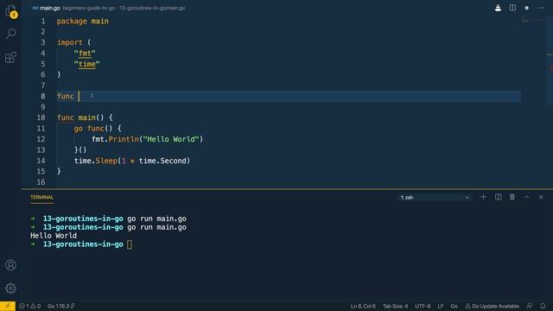553x311 pixels.
Task: Click fmt.Println("Hello World") on line 12
Action: coord(148,139)
